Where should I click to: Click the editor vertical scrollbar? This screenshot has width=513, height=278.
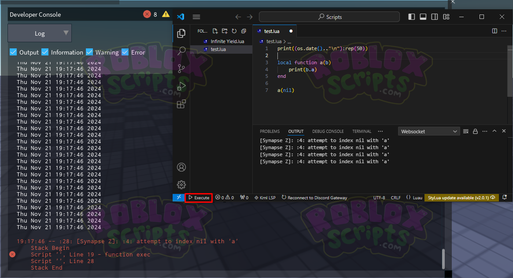[510, 71]
